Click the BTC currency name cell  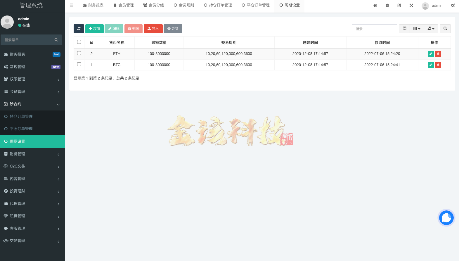point(117,65)
